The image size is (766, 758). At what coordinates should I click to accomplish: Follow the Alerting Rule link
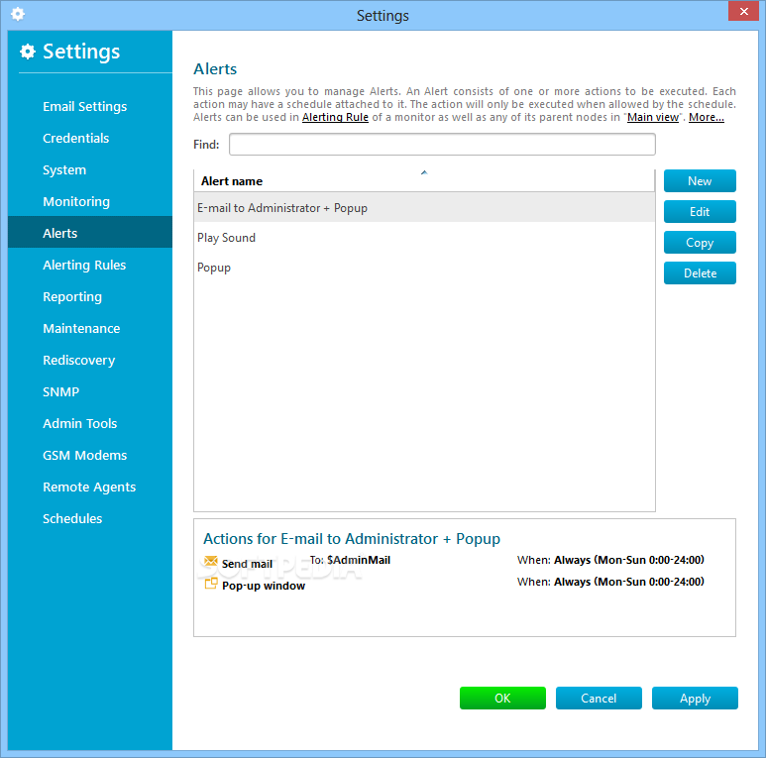tap(335, 117)
